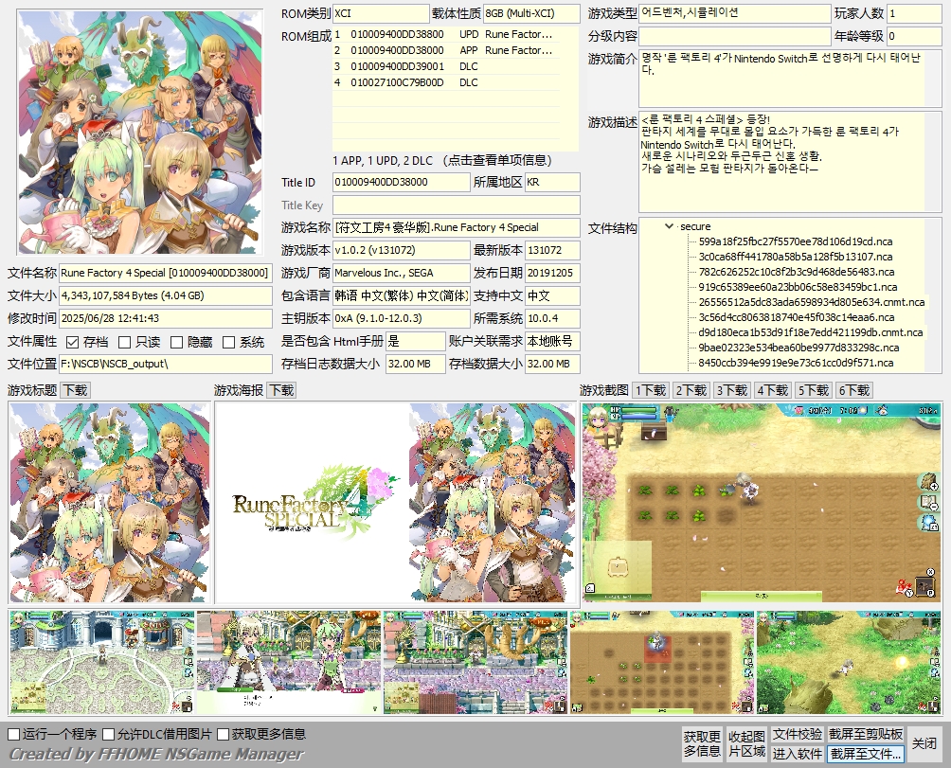The width and height of the screenshot is (951, 768).
Task: Select file 599a18f25fbc27f5570ee78d106d19cd.nca
Action: (x=795, y=241)
